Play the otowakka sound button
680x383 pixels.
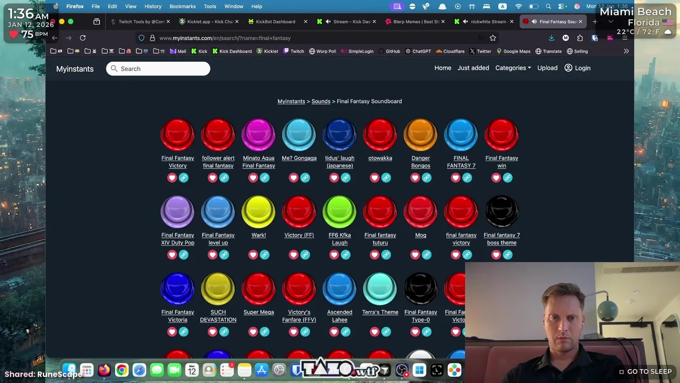click(380, 135)
